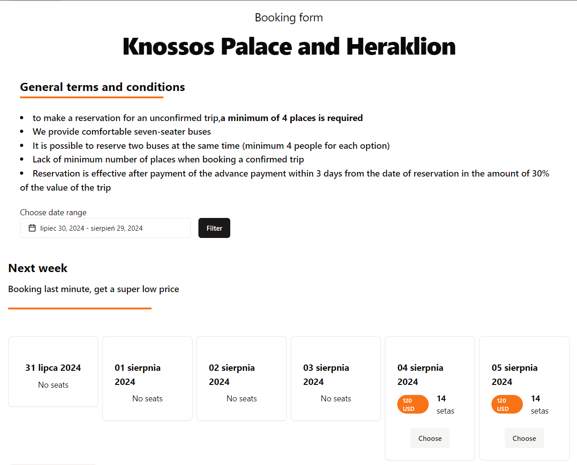
Task: Click the No seats label for 02 sierpnia
Action: (241, 398)
